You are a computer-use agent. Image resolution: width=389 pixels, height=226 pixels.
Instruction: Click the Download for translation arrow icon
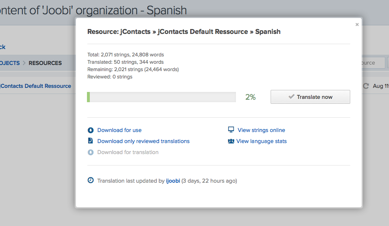click(x=91, y=152)
